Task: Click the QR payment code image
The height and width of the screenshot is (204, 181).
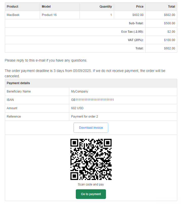Action: pyautogui.click(x=91, y=159)
